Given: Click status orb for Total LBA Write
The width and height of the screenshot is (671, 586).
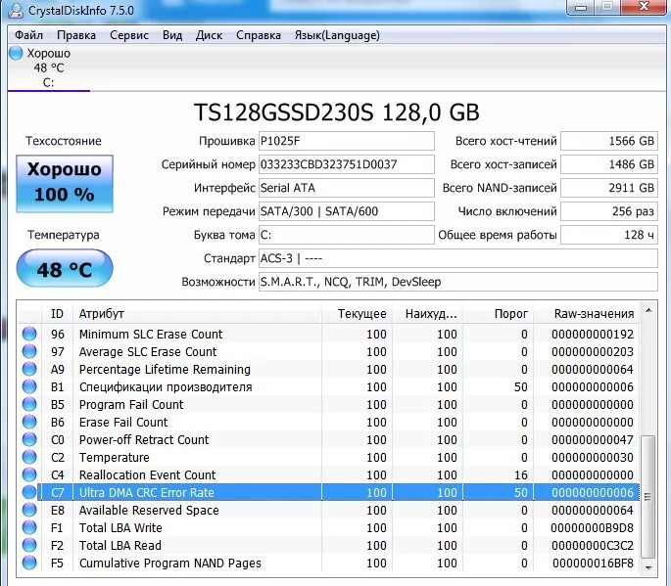Looking at the screenshot, I should click(x=29, y=527).
